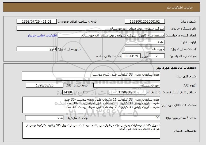Select the ایجاد کننده درخواست field
206x145 pixels.
click(x=111, y=35)
